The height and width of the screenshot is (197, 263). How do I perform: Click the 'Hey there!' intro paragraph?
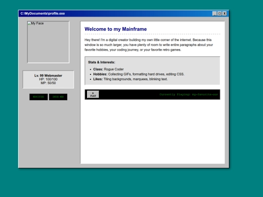[x=149, y=45]
